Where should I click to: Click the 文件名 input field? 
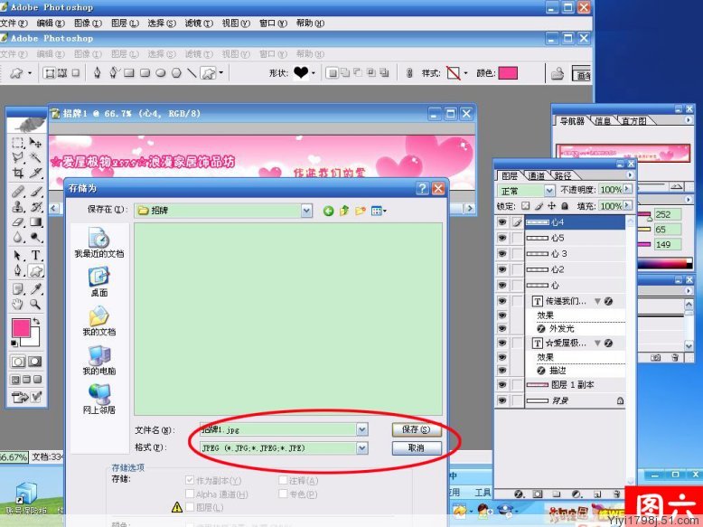pyautogui.click(x=278, y=429)
